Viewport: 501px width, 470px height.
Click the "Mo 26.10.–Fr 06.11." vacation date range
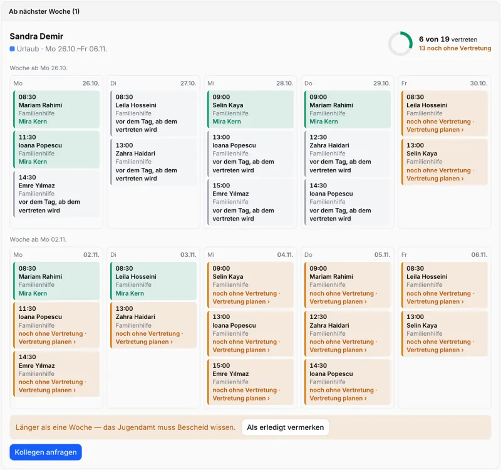pyautogui.click(x=76, y=49)
